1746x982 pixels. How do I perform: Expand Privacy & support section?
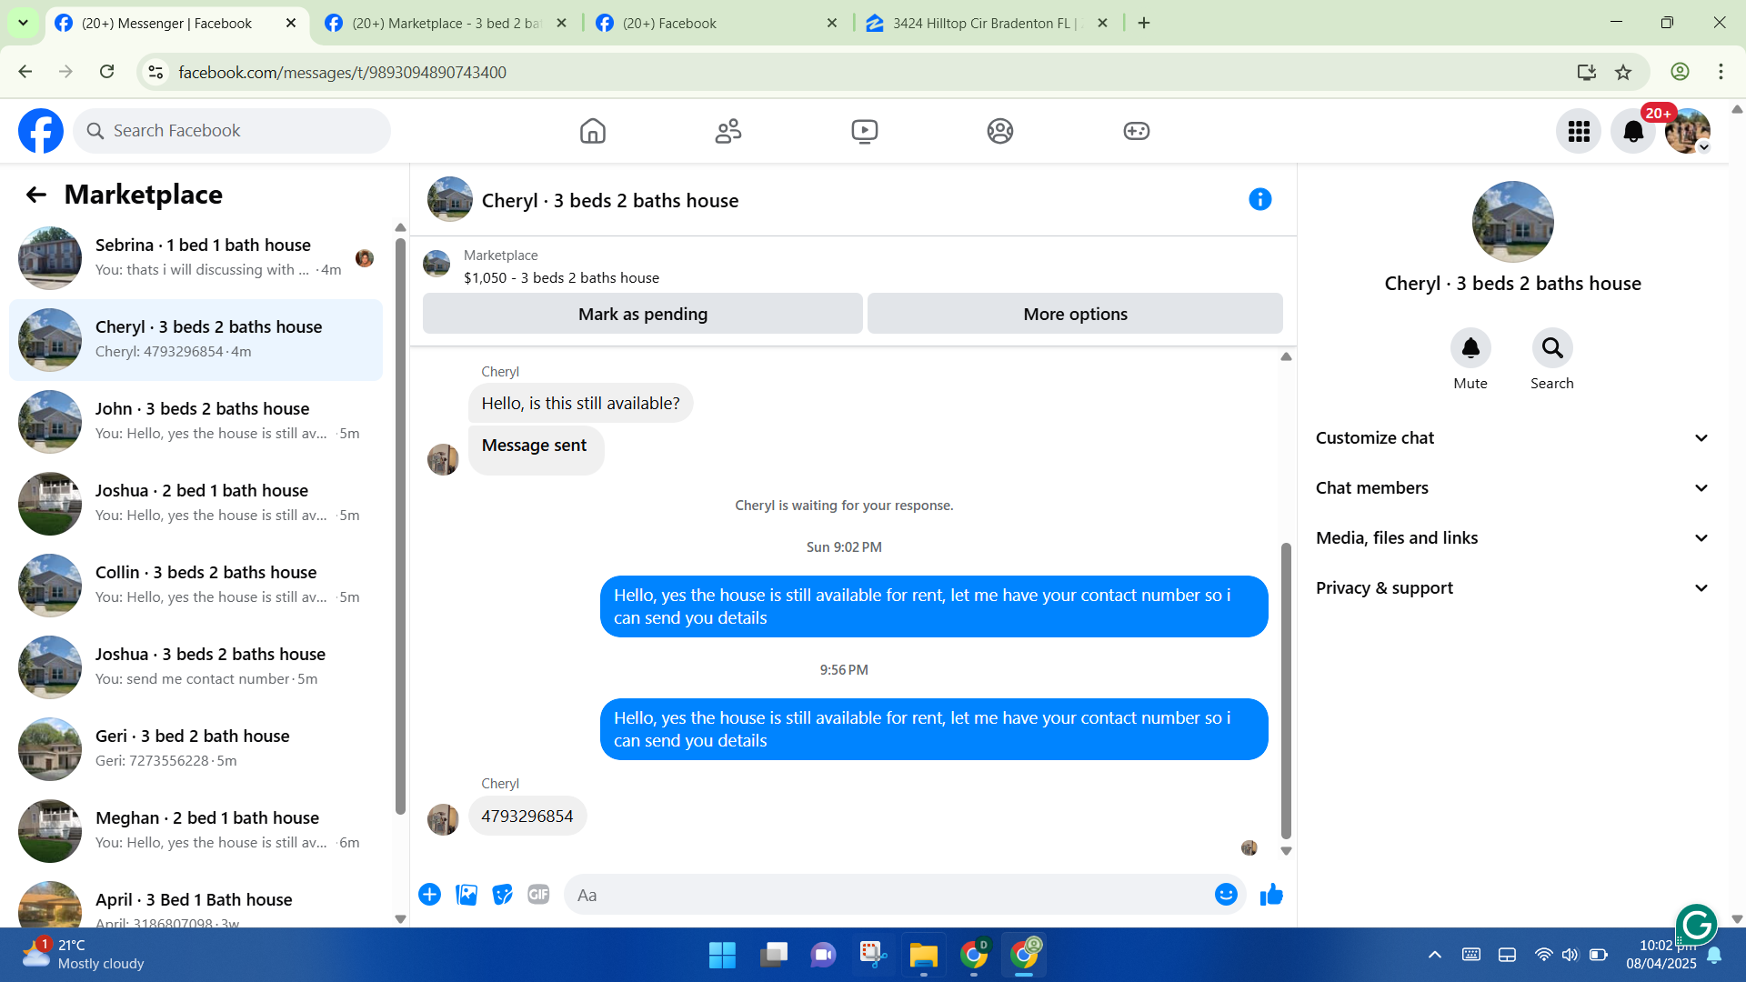[1512, 588]
